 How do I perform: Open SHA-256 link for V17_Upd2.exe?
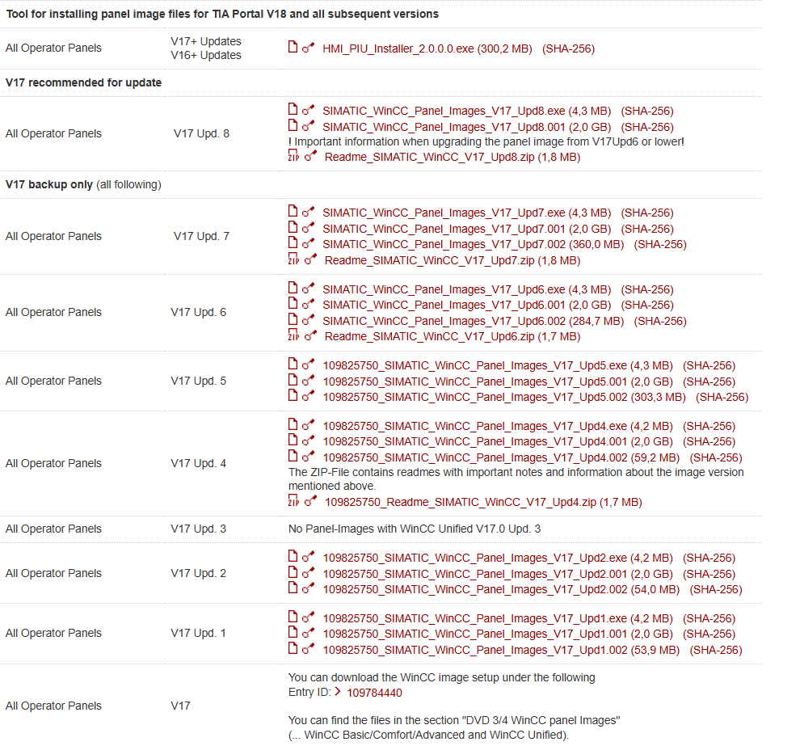pyautogui.click(x=709, y=558)
